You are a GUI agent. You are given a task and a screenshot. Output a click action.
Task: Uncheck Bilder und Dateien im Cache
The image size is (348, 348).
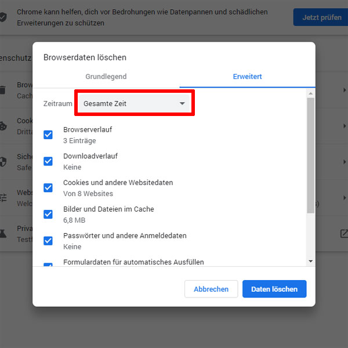pyautogui.click(x=48, y=214)
